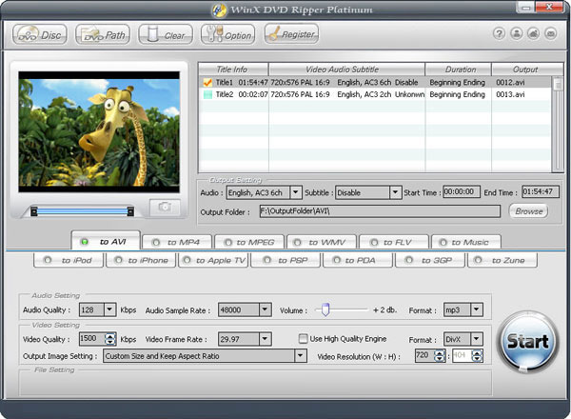Open the Audio Sample Rate dropdown
Viewport: 571px width, 419px height.
[x=266, y=309]
